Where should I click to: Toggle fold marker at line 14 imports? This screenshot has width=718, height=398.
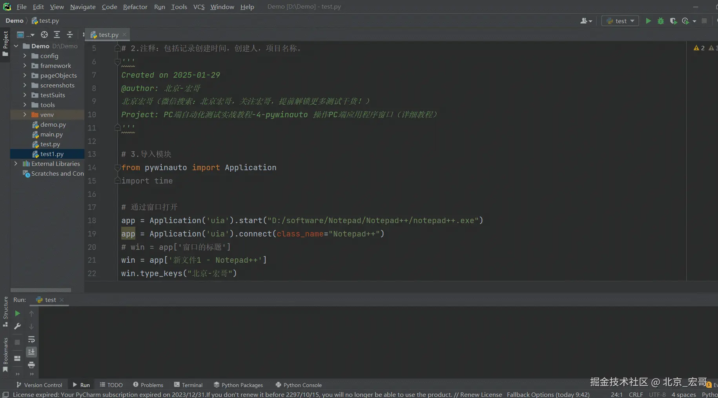117,167
